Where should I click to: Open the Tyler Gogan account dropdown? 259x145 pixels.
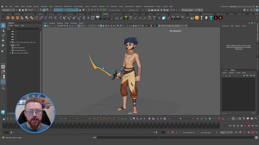click(189, 10)
